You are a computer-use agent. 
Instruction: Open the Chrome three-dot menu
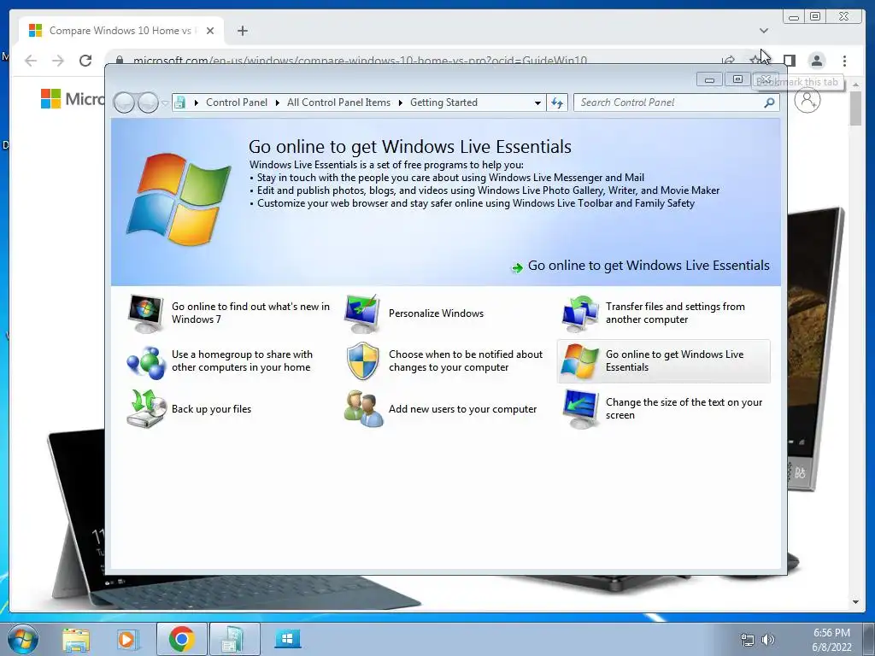coord(844,61)
